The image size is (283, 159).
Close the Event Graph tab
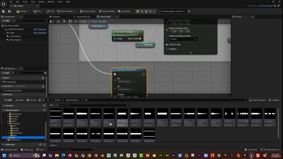117,17
